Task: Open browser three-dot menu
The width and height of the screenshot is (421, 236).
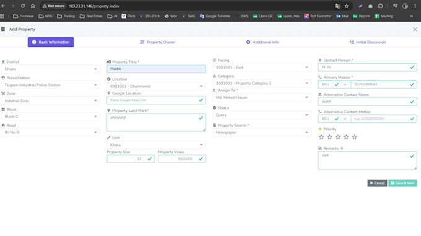Action: (x=415, y=6)
